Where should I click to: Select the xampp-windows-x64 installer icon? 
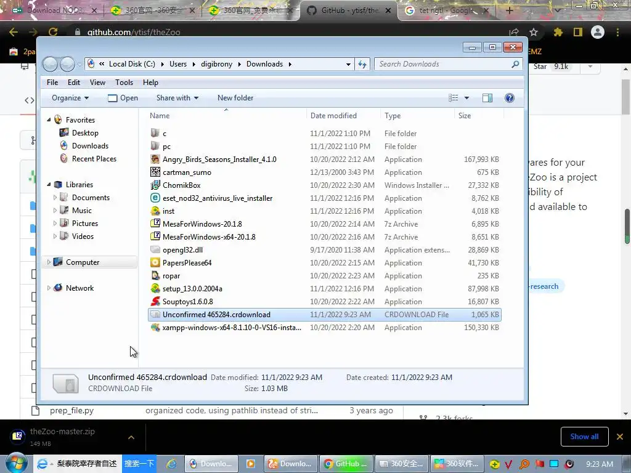tap(155, 328)
